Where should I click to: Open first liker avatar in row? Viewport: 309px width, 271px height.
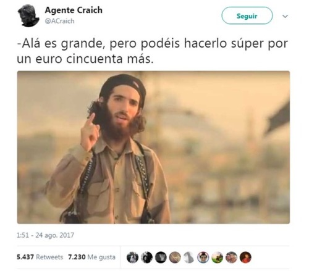point(132,257)
